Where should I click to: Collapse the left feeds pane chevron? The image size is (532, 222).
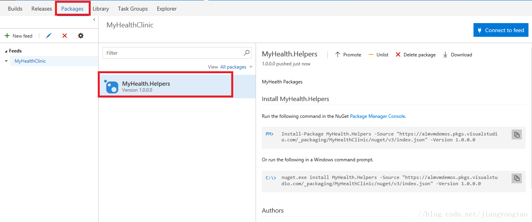[x=94, y=20]
